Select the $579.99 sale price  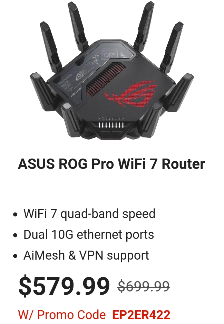pyautogui.click(x=64, y=286)
